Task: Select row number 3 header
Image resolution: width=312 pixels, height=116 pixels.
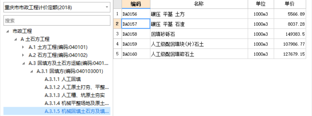Action: point(117,34)
